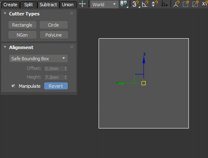Uncheck the Manipulate checkbox
208x158 pixels.
point(13,86)
